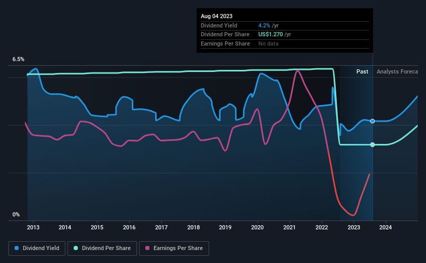Select the blue dividend yield marker point
Image resolution: width=426 pixels, height=263 pixels.
pos(373,121)
